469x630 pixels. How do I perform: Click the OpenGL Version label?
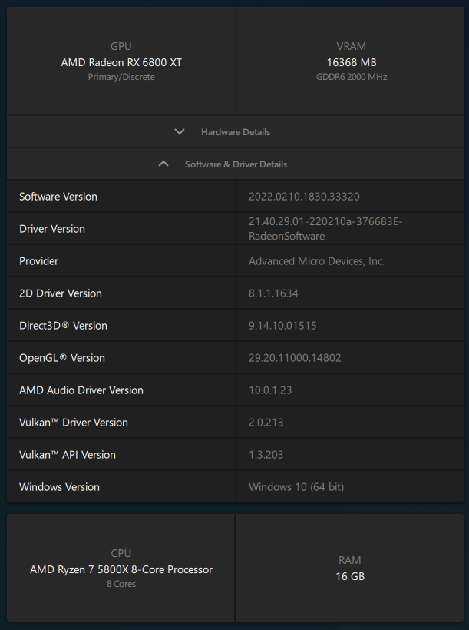(62, 358)
